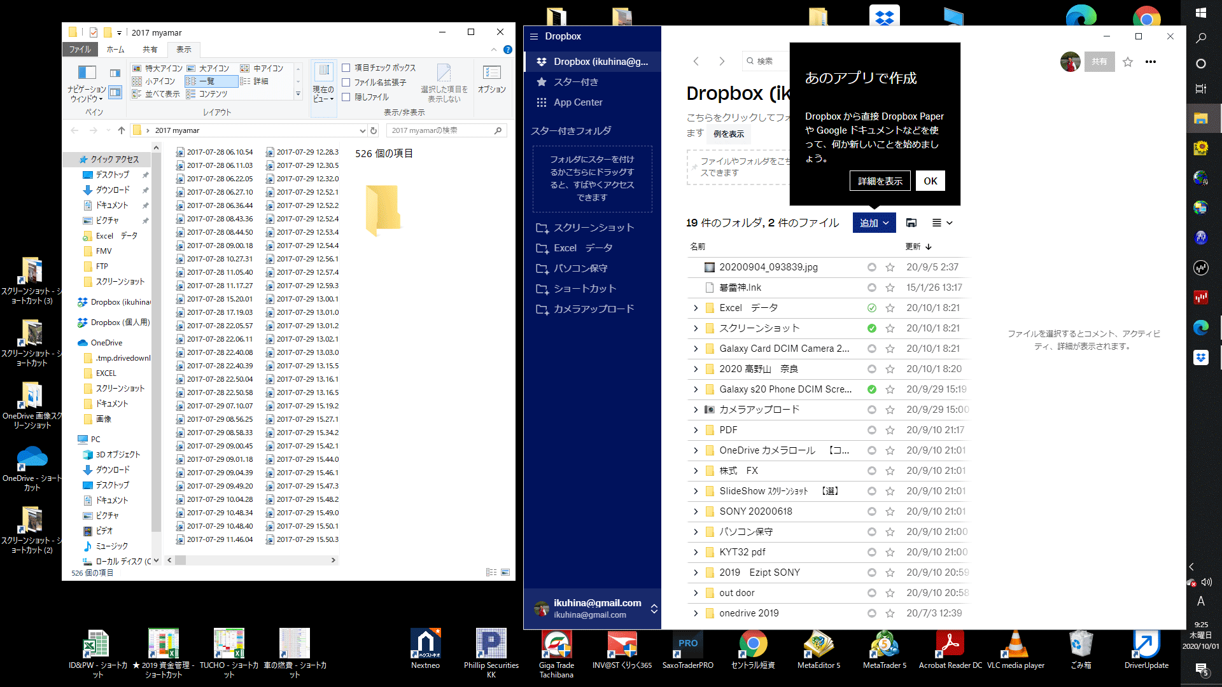Screen dimensions: 1222x687
Task: Open the list view options dropdown
Action: tap(942, 223)
